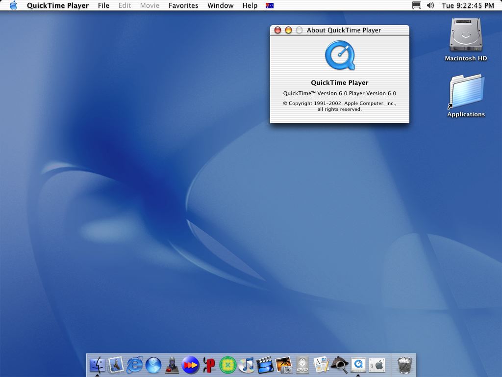Open System Preferences from the Dock
Viewport: 502px width, 377px height.
coord(377,365)
